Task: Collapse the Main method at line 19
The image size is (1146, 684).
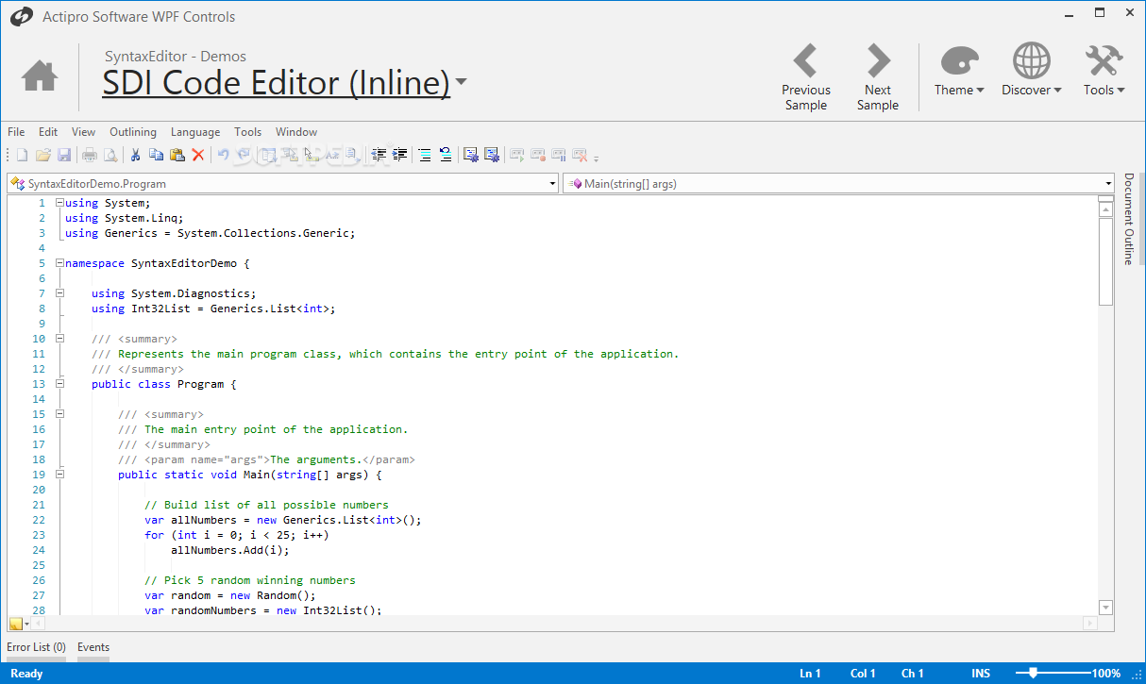Action: tap(59, 475)
